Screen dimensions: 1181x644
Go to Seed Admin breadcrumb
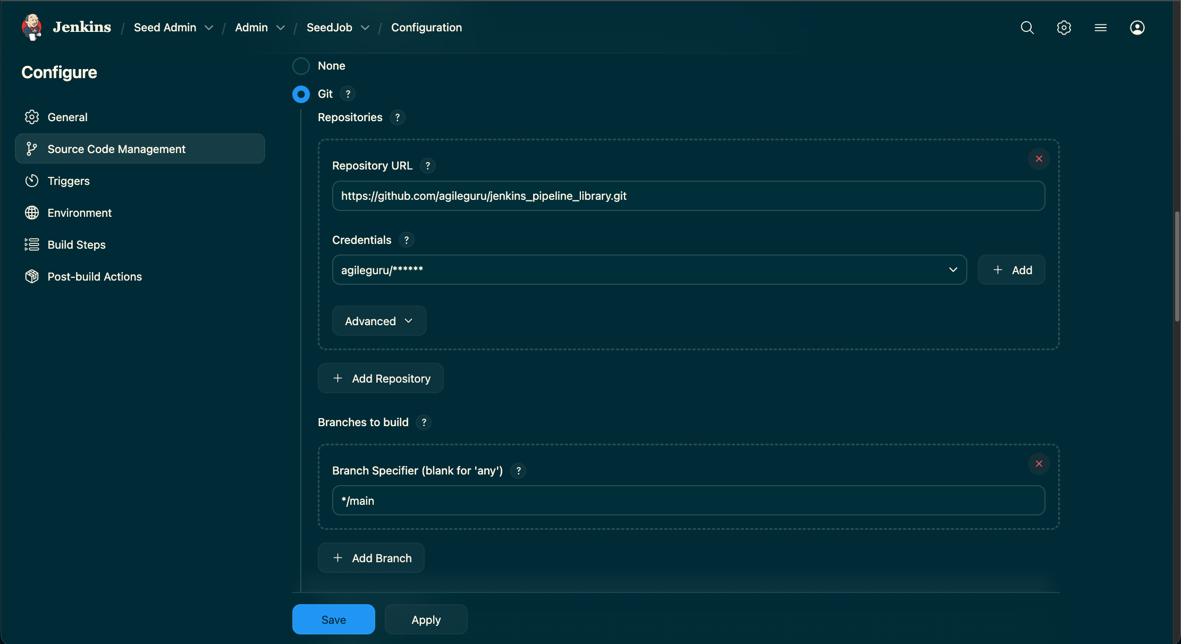(x=165, y=27)
